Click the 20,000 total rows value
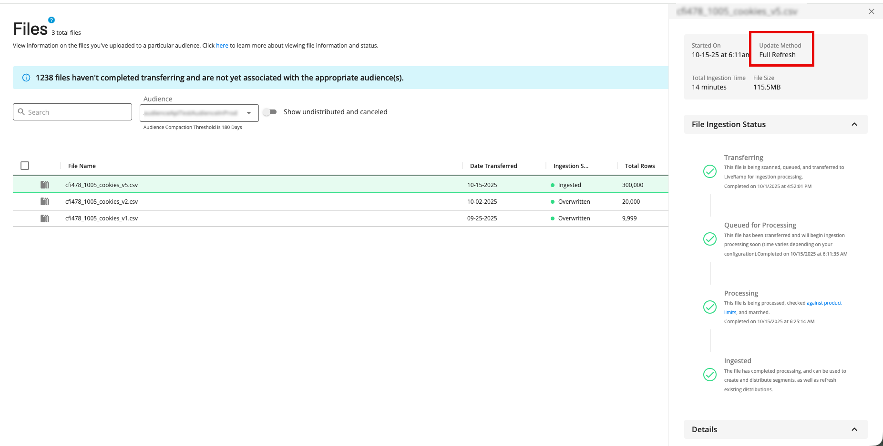 click(x=631, y=201)
